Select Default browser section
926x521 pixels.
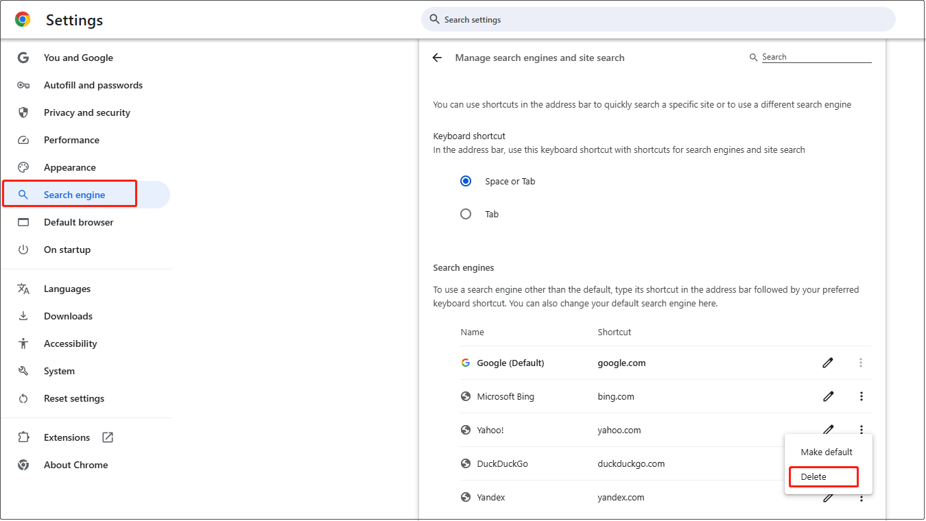(79, 222)
